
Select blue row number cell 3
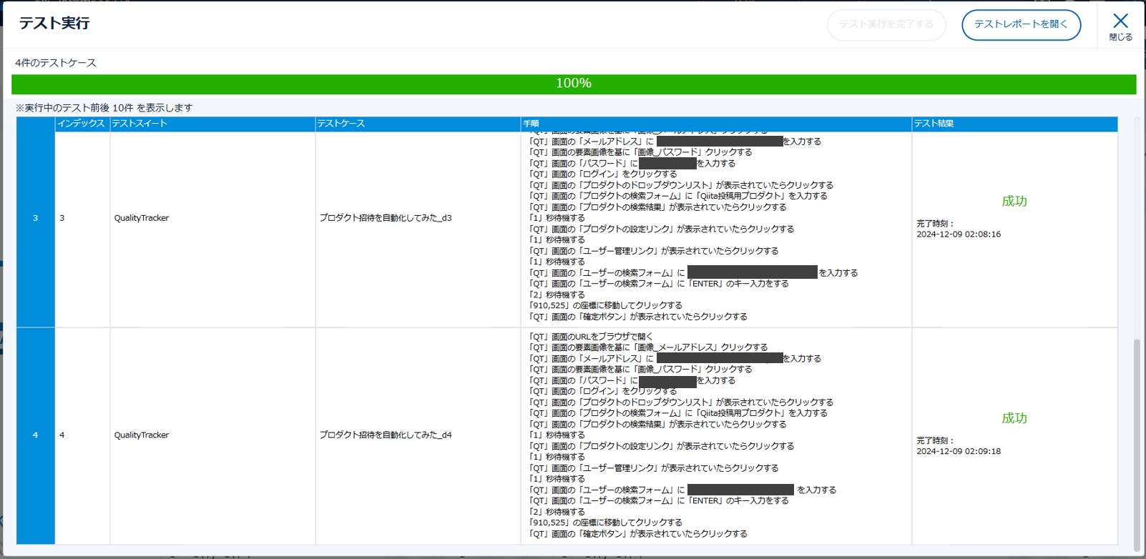[36, 219]
